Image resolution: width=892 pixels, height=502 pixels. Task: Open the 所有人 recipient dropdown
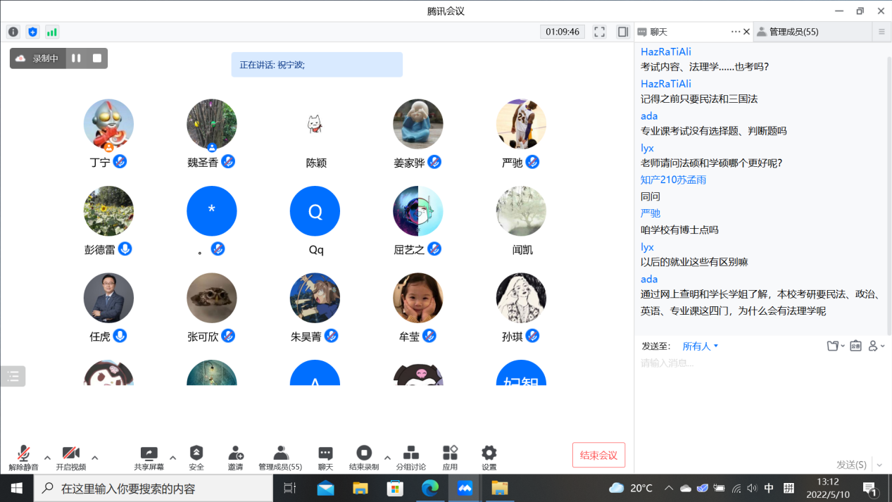coord(700,346)
